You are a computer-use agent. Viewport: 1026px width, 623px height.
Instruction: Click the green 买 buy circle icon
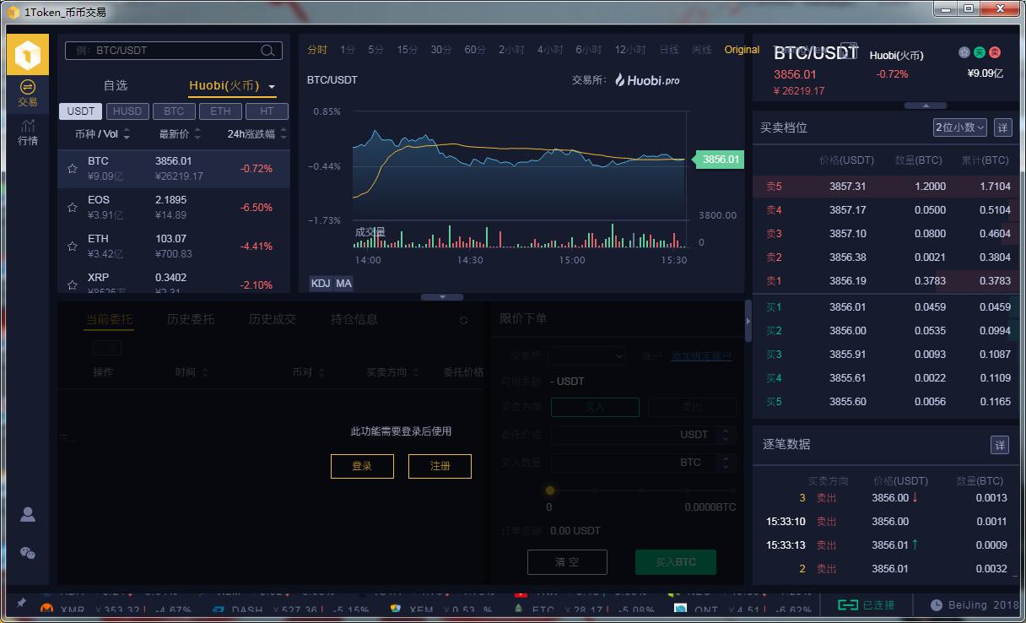coord(980,52)
